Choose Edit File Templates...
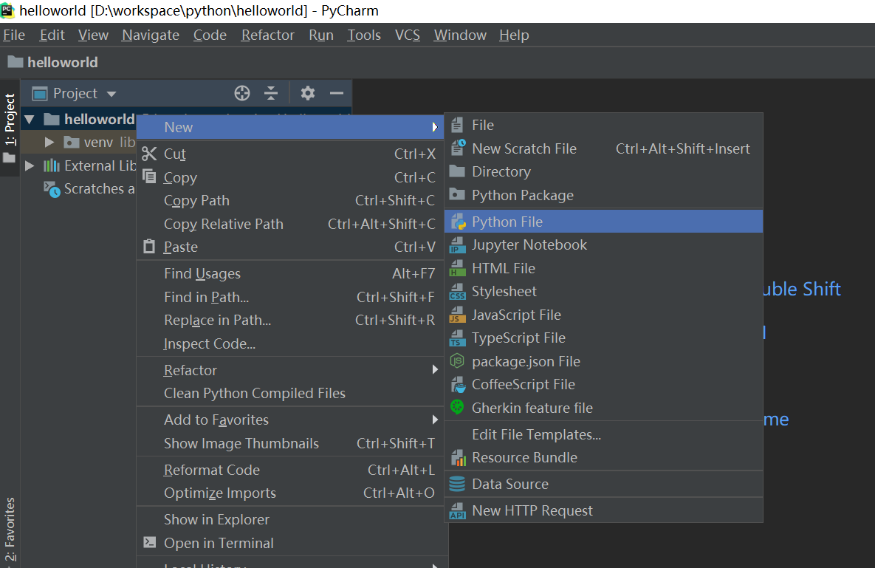 (604, 434)
